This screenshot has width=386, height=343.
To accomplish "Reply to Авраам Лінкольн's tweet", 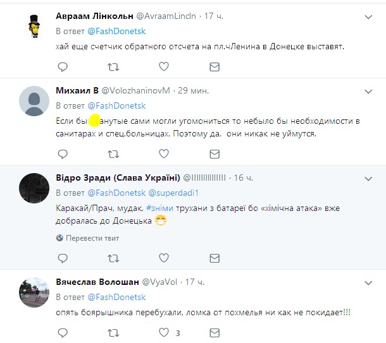I will click(x=62, y=66).
